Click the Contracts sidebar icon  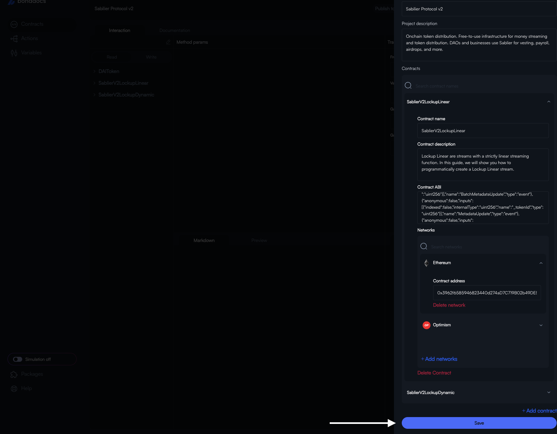(14, 24)
